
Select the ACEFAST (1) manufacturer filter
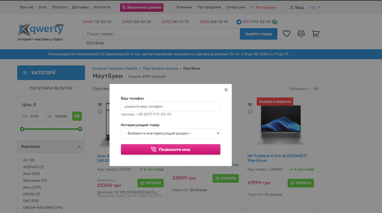(33, 167)
